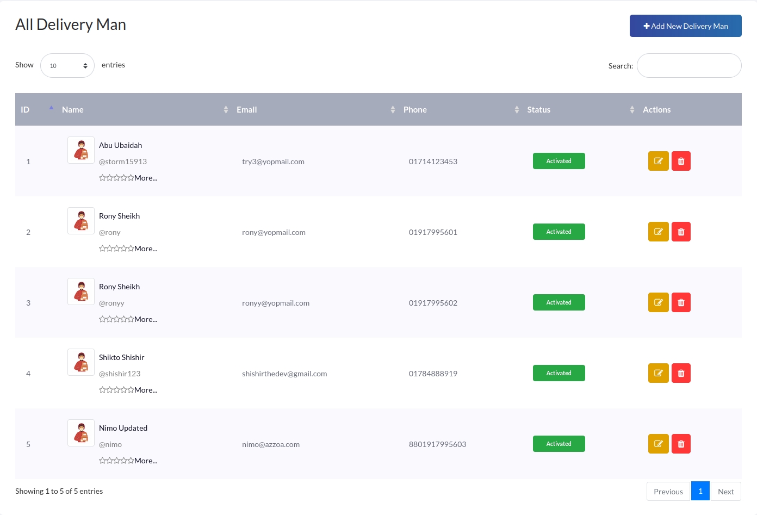The width and height of the screenshot is (757, 515).
Task: Delete Shikto Shishir with trash icon
Action: [681, 373]
